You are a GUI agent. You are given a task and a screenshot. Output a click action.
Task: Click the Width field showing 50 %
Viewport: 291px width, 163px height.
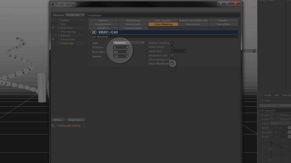tap(279, 137)
